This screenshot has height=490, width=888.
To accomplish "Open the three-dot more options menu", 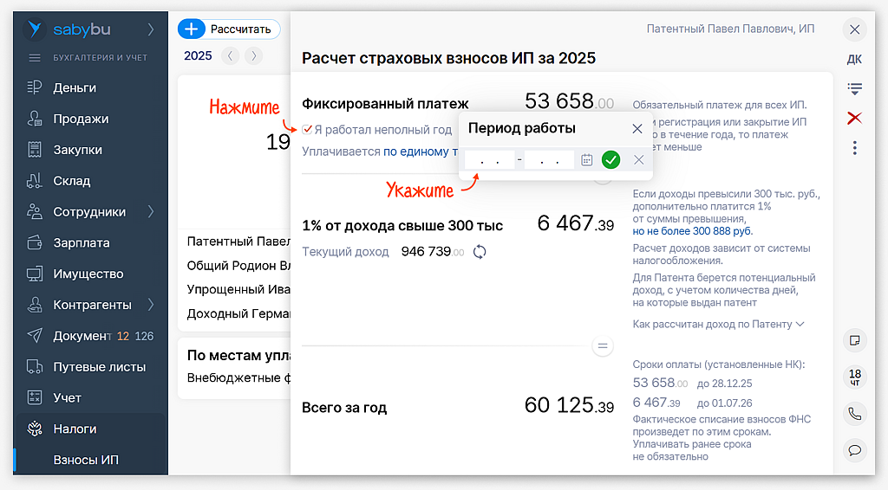I will pos(854,148).
